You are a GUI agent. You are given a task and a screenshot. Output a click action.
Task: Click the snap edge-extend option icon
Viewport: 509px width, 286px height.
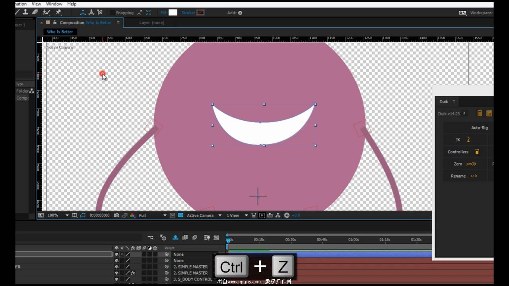point(140,13)
